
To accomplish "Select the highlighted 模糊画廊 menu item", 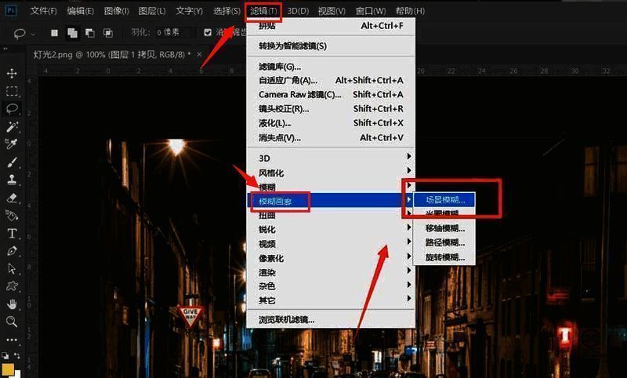I will [x=331, y=200].
